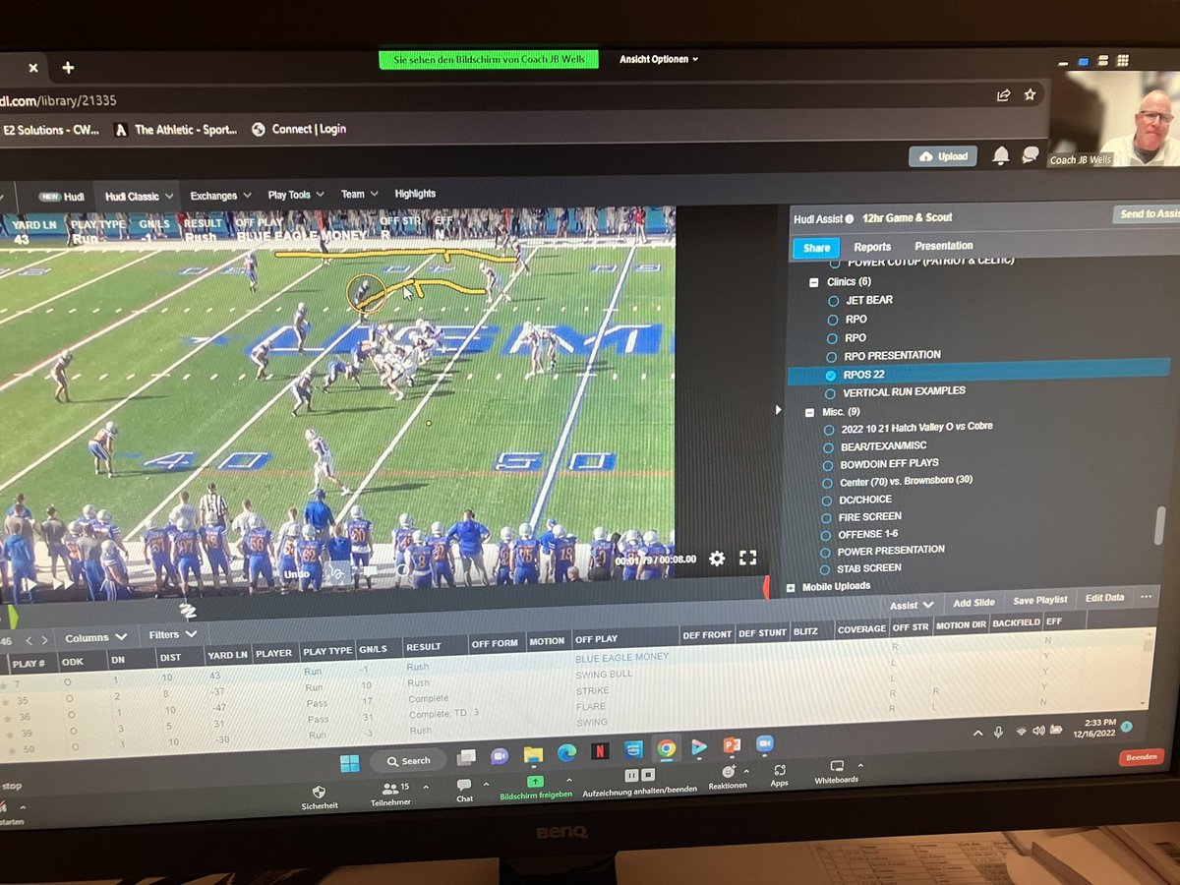Select RPO PRESENTATION playlist radio
The height and width of the screenshot is (885, 1180).
click(833, 356)
